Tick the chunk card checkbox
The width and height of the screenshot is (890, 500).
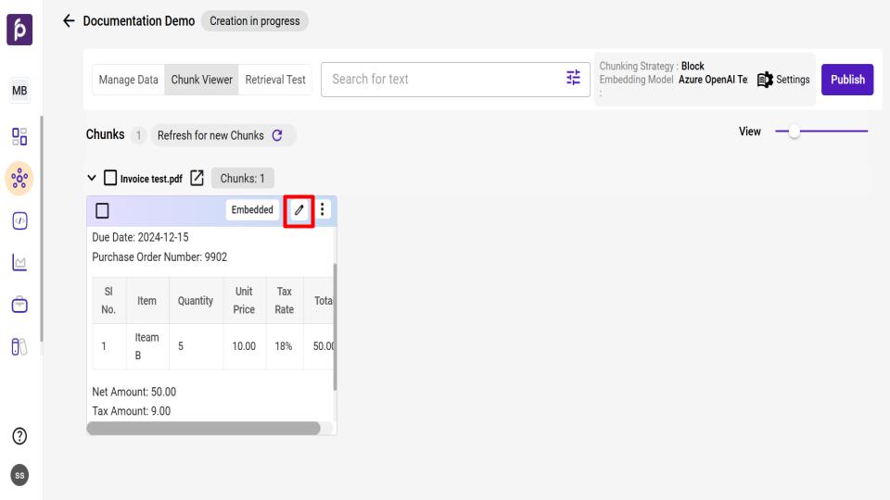(x=100, y=210)
